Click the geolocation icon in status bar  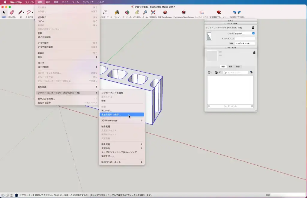pyautogui.click(x=3, y=195)
